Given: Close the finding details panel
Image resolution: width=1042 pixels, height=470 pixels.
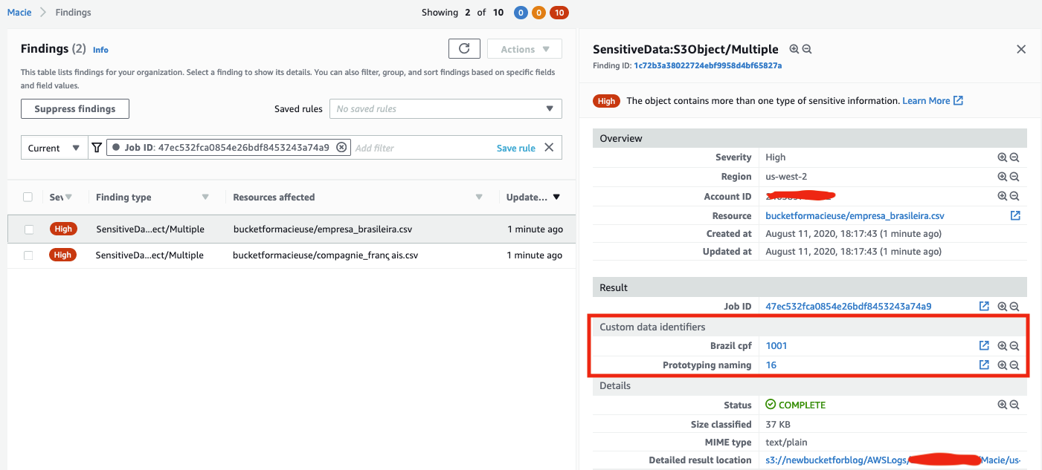Looking at the screenshot, I should click(1021, 49).
